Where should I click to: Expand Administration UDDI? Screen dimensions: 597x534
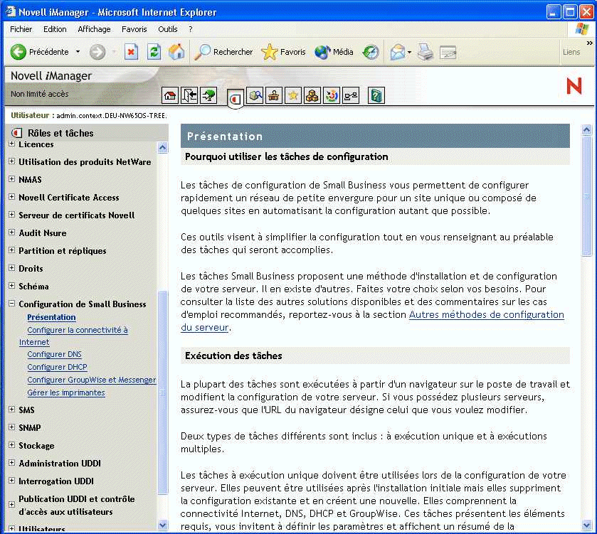12,462
